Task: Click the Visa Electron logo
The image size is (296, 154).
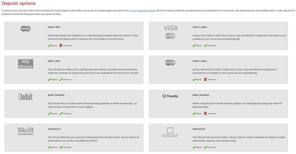Action: click(x=26, y=64)
